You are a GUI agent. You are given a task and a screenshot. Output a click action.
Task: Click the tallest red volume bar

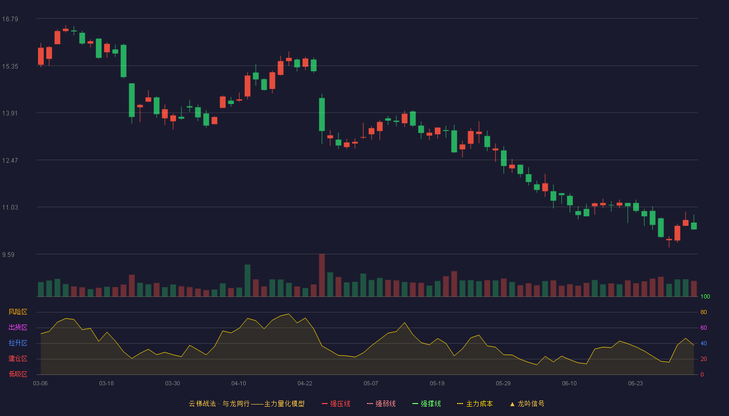click(322, 275)
